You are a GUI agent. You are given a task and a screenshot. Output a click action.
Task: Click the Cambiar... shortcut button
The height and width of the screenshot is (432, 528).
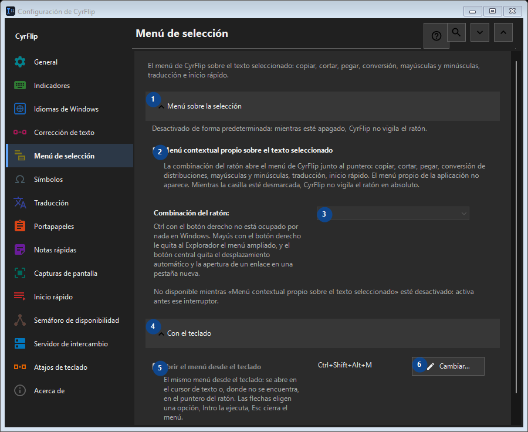[x=448, y=366]
